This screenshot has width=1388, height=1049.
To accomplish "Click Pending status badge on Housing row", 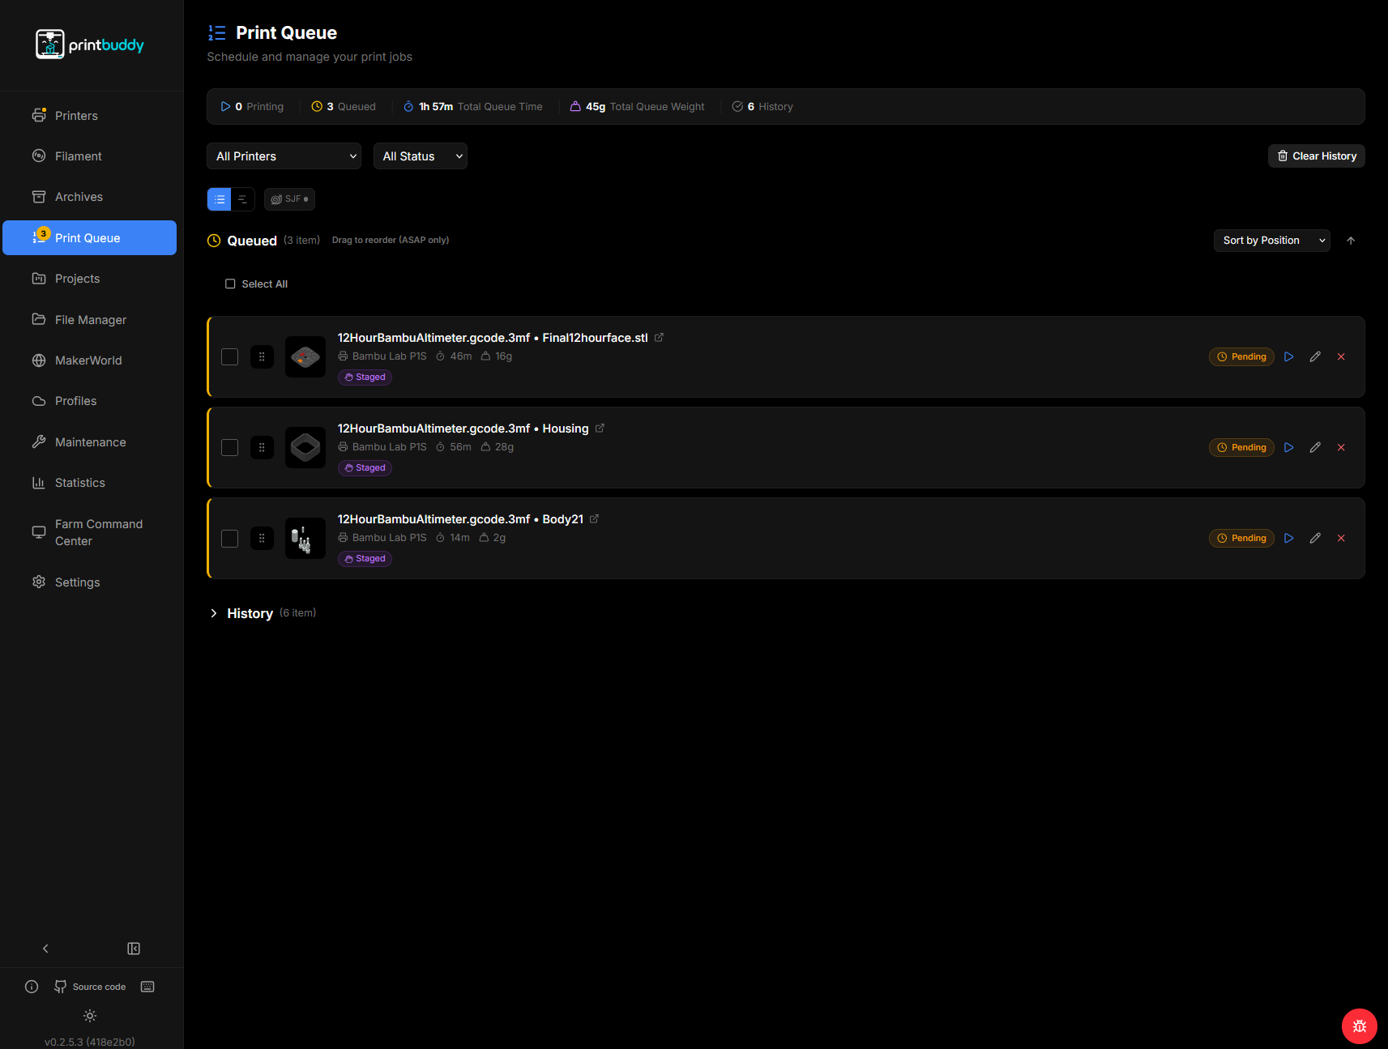I will tap(1241, 447).
